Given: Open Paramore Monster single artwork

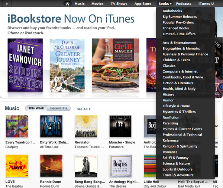Looking at the screenshot, I should 120,126.
